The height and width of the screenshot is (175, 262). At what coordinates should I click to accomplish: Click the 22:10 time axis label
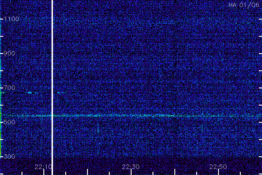click(43, 167)
